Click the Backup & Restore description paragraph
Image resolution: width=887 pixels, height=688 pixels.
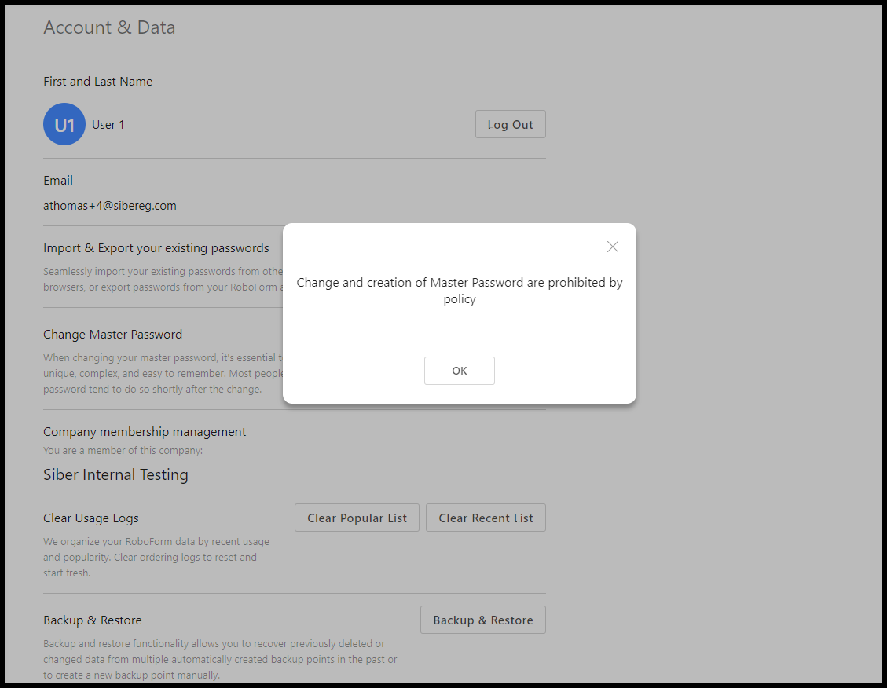tap(220, 659)
